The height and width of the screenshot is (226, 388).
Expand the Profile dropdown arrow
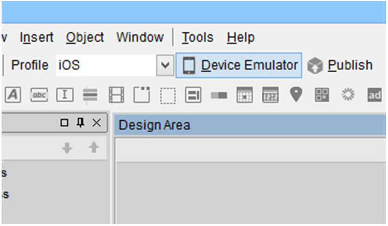(x=165, y=65)
